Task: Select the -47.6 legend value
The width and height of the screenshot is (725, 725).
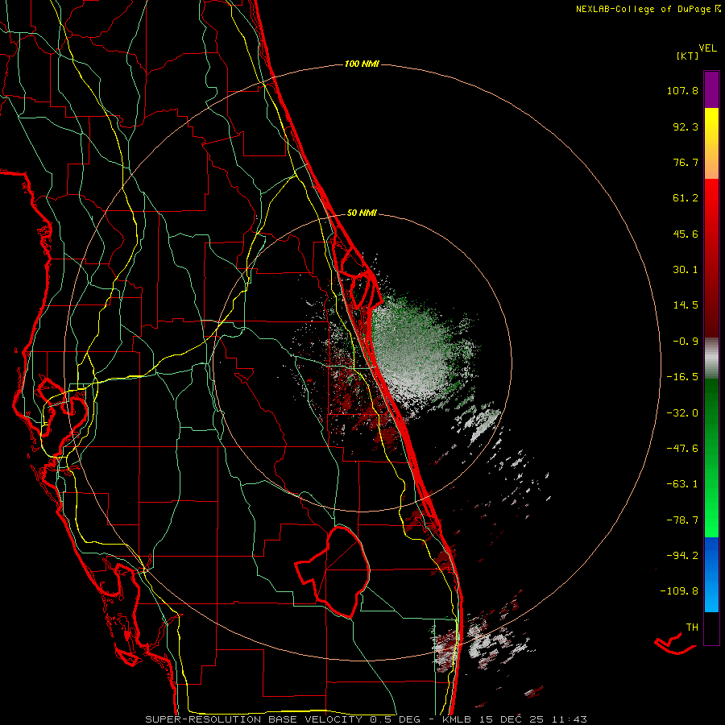Action: click(682, 449)
